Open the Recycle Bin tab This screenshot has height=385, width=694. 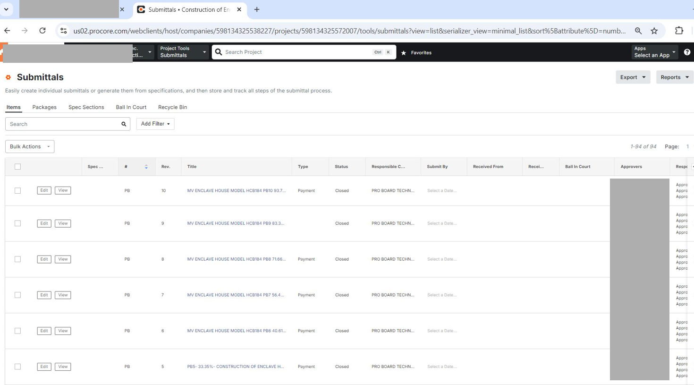pos(172,107)
